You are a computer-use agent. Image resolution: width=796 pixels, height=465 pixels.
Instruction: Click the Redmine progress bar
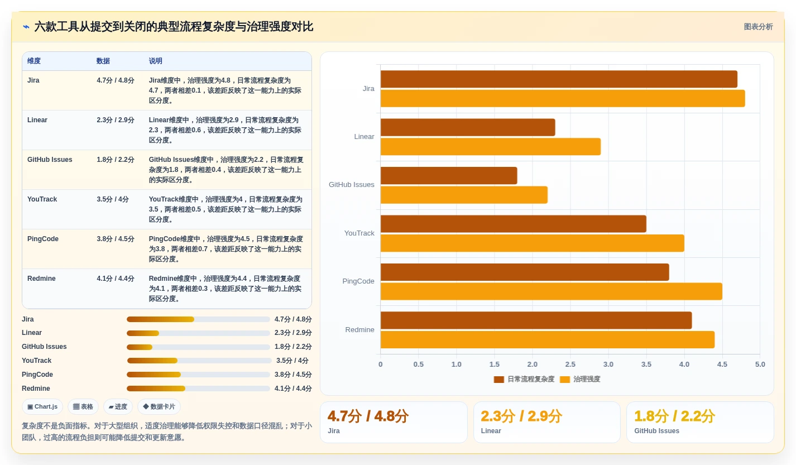[198, 389]
